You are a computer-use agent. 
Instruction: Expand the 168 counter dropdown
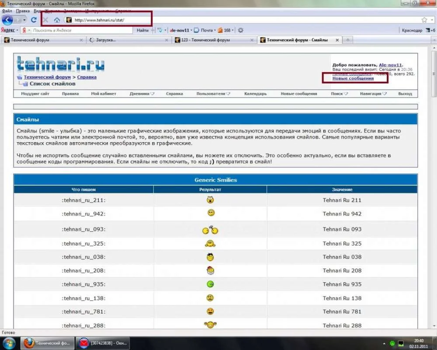click(x=233, y=30)
